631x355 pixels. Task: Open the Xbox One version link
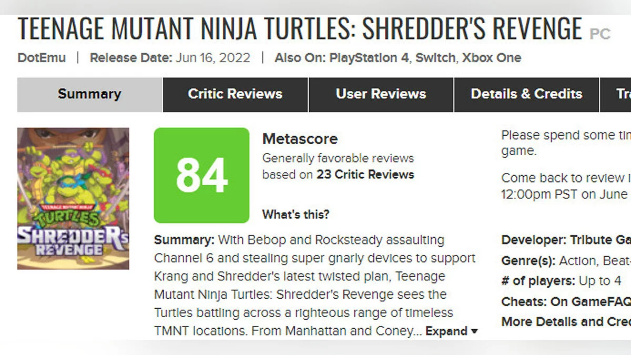pos(492,58)
